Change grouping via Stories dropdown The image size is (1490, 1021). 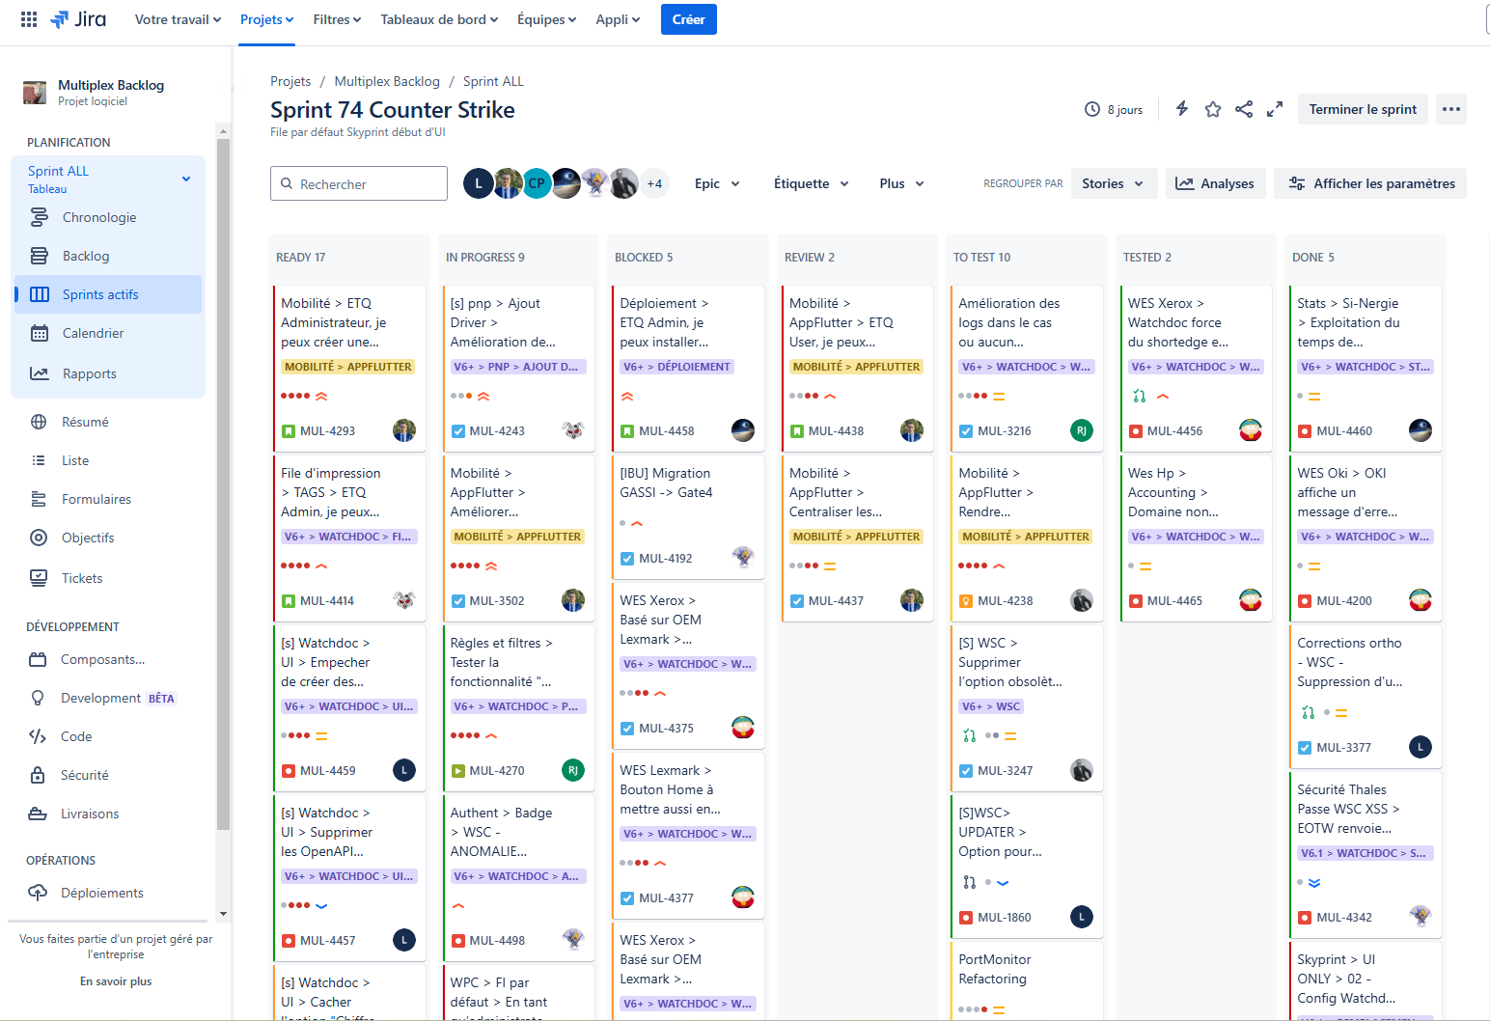pos(1113,183)
